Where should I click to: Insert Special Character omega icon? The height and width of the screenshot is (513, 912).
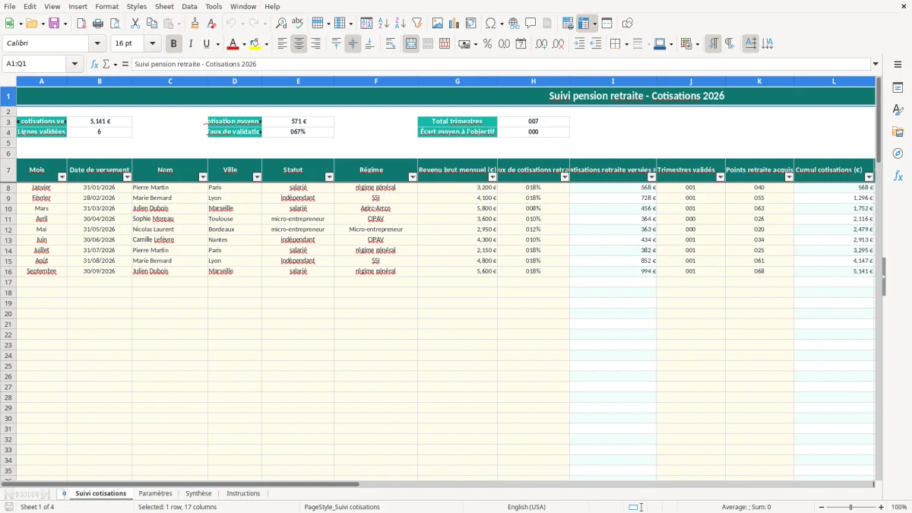pyautogui.click(x=491, y=24)
